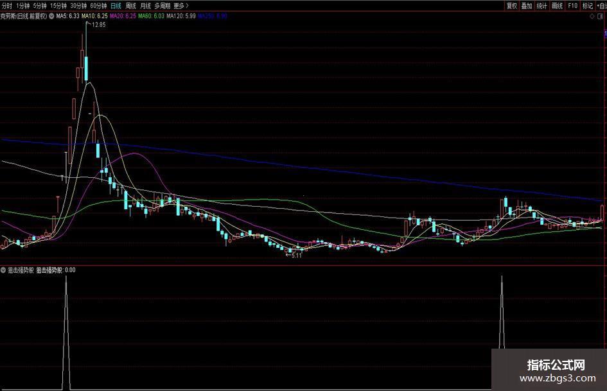The image size is (607, 391).
Task: Select the 15分钟 period tab
Action: pyautogui.click(x=58, y=6)
